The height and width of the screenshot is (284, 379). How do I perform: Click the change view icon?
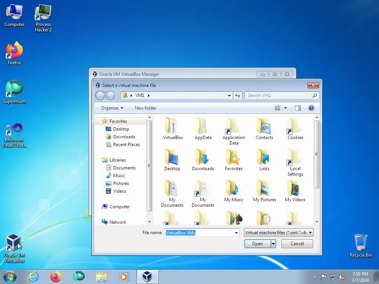click(x=278, y=108)
